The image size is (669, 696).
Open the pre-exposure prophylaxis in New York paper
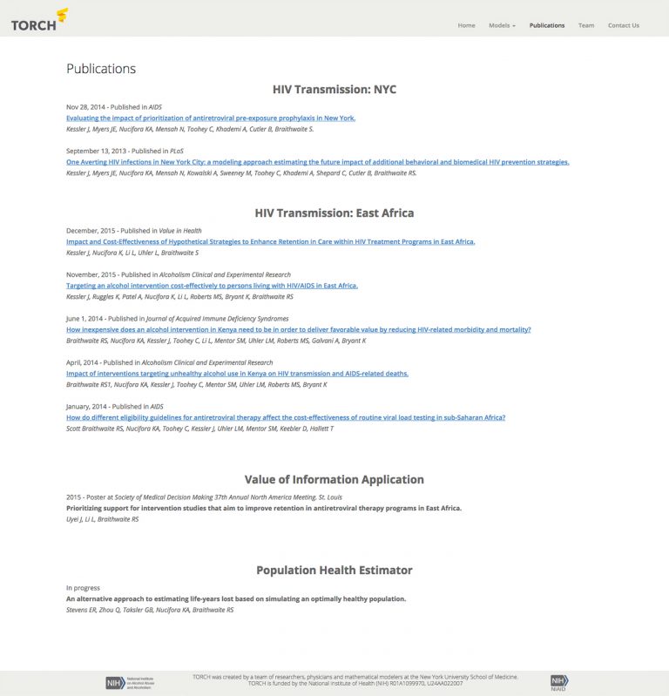211,118
